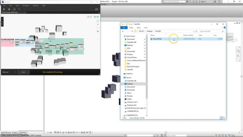Viewport: 243px width, 137px height.
Task: Click zoom out minus in Dynamo canvas
Action: tap(98, 27)
